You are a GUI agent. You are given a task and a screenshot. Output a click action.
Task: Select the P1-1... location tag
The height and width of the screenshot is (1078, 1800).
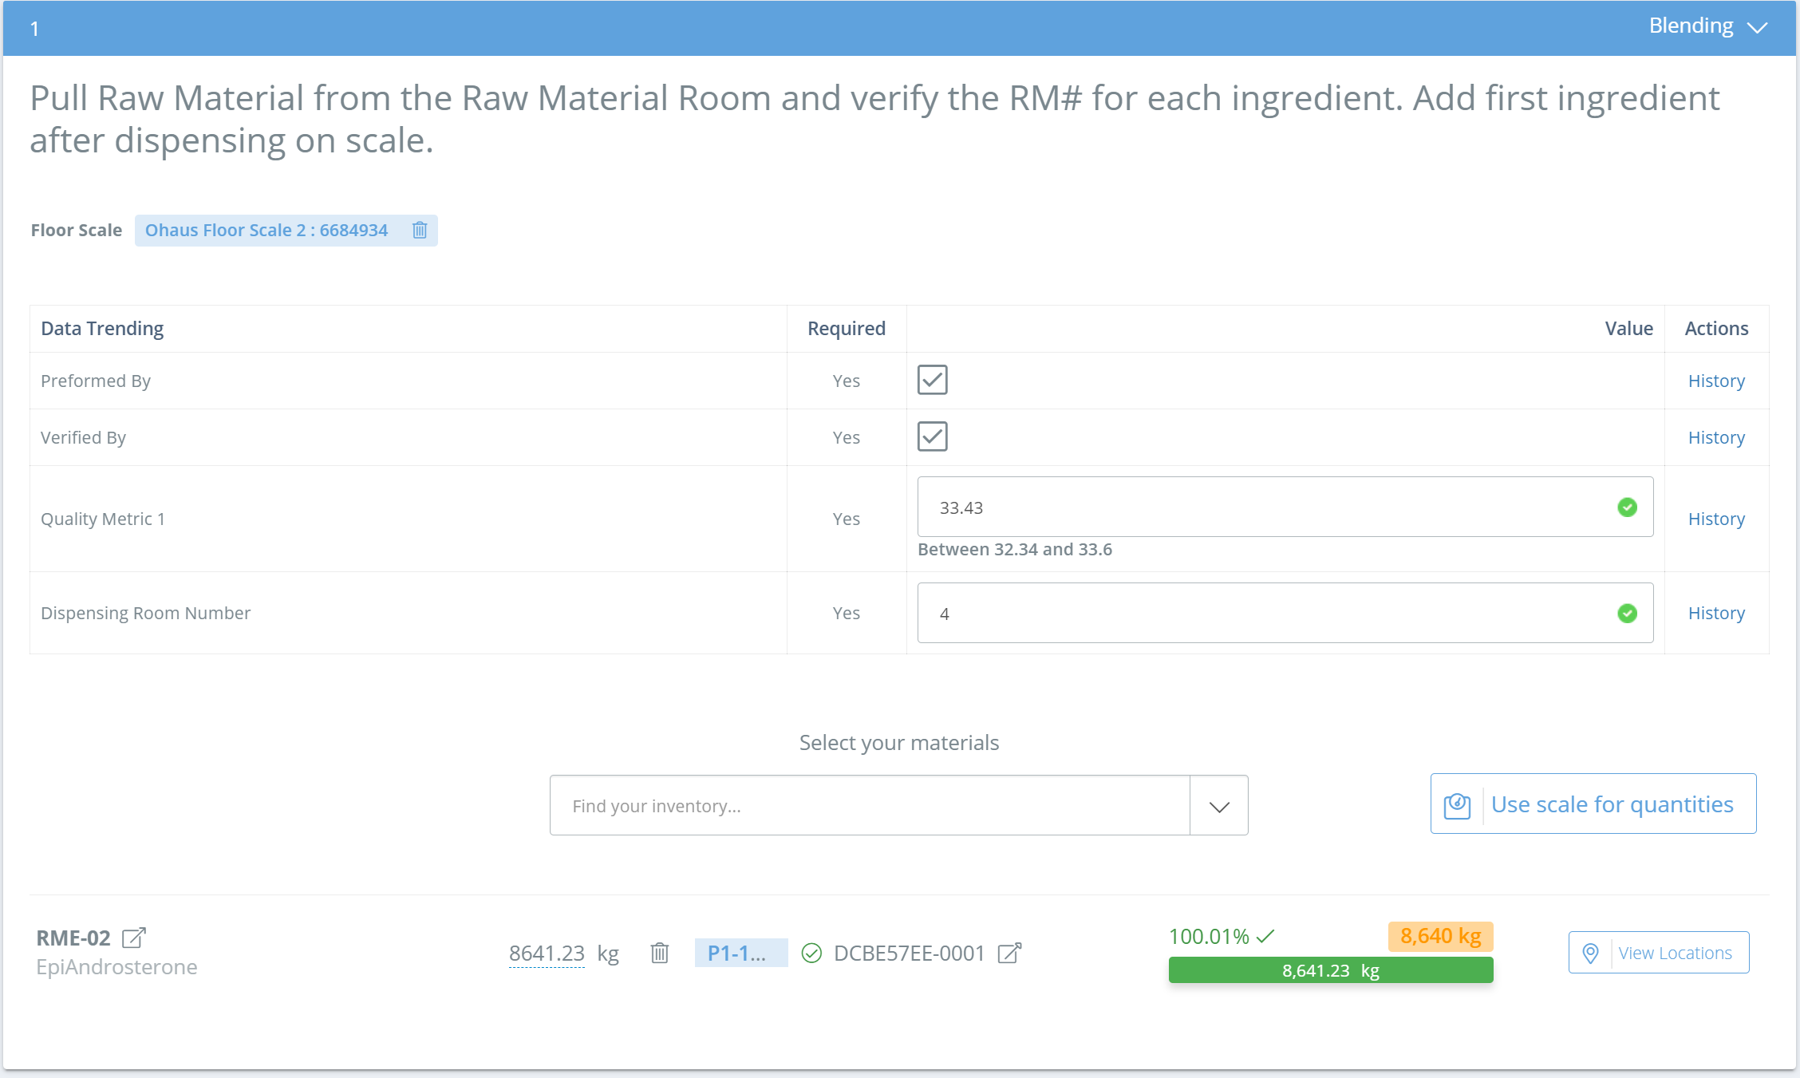click(x=740, y=953)
